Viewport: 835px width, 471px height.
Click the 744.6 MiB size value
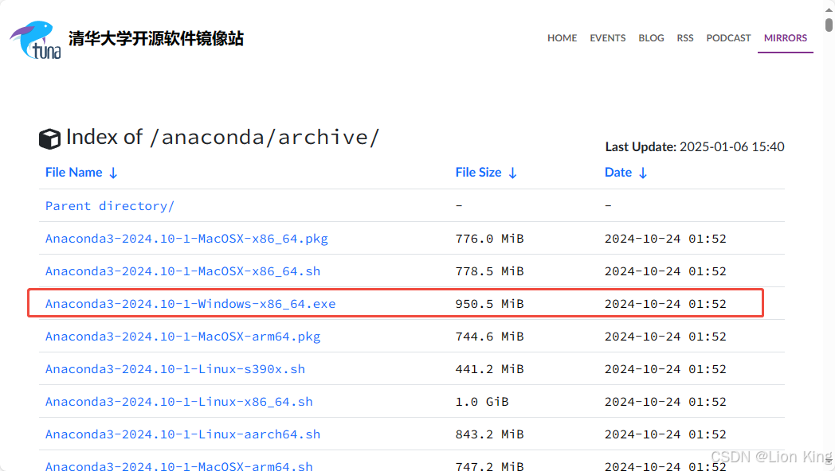click(489, 337)
